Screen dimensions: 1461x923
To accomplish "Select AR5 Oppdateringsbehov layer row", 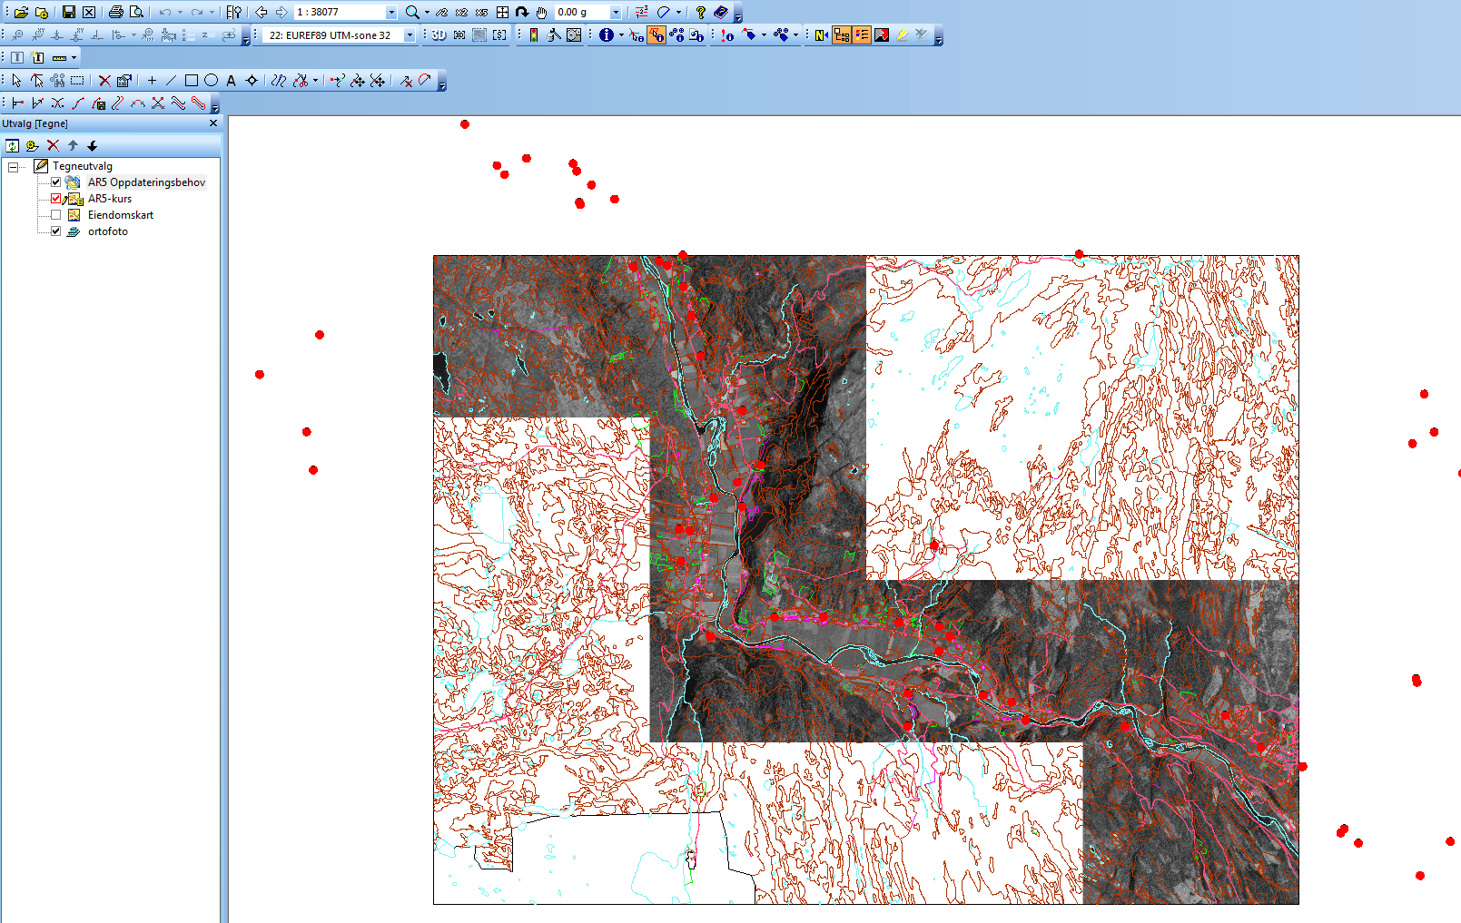I will [x=146, y=182].
